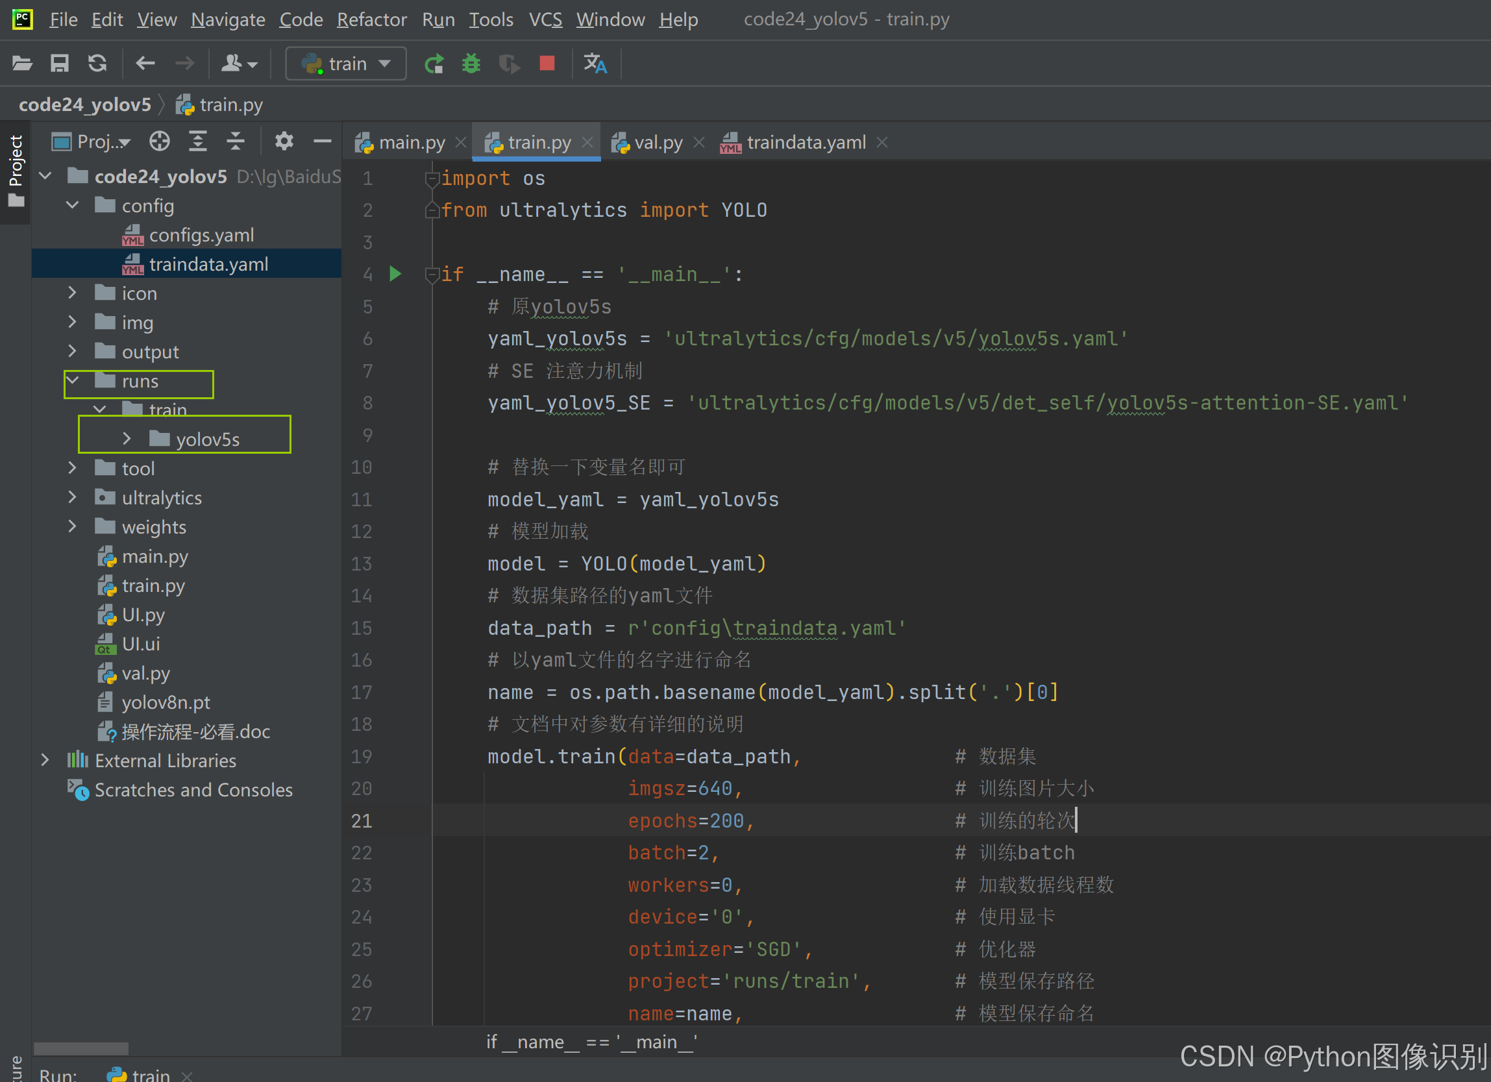This screenshot has height=1082, width=1491.
Task: Open the train run configuration dropdown
Action: click(x=347, y=64)
